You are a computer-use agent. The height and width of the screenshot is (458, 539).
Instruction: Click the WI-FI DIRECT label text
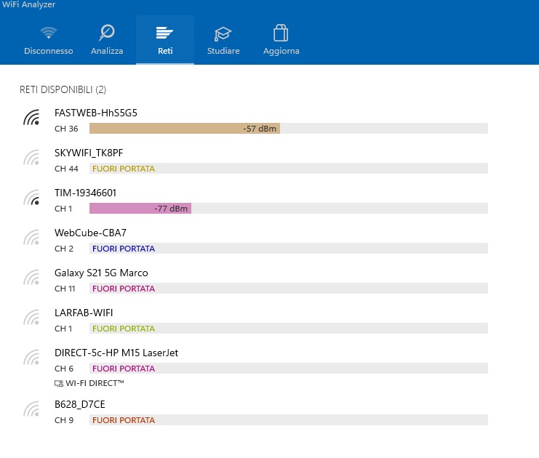point(95,383)
